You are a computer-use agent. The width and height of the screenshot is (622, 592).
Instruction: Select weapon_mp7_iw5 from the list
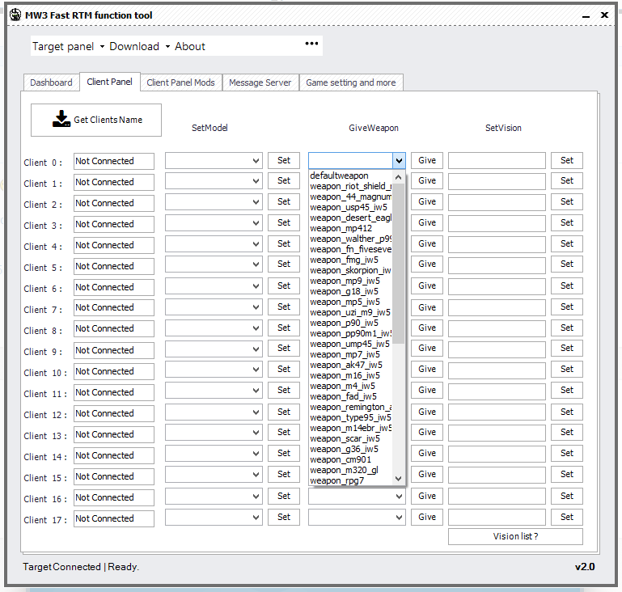(351, 354)
